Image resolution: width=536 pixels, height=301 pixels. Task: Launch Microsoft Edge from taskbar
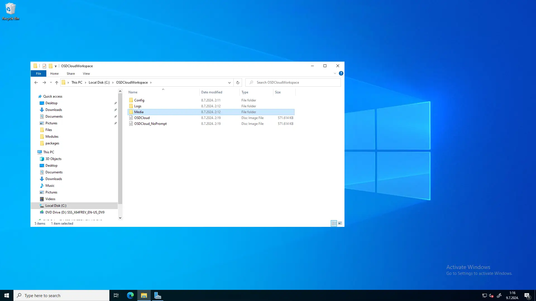pyautogui.click(x=130, y=295)
